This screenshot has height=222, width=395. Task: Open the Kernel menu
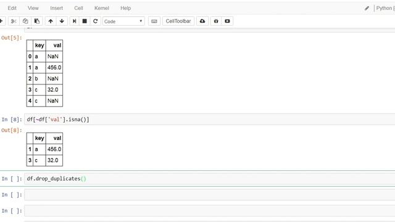coord(101,8)
